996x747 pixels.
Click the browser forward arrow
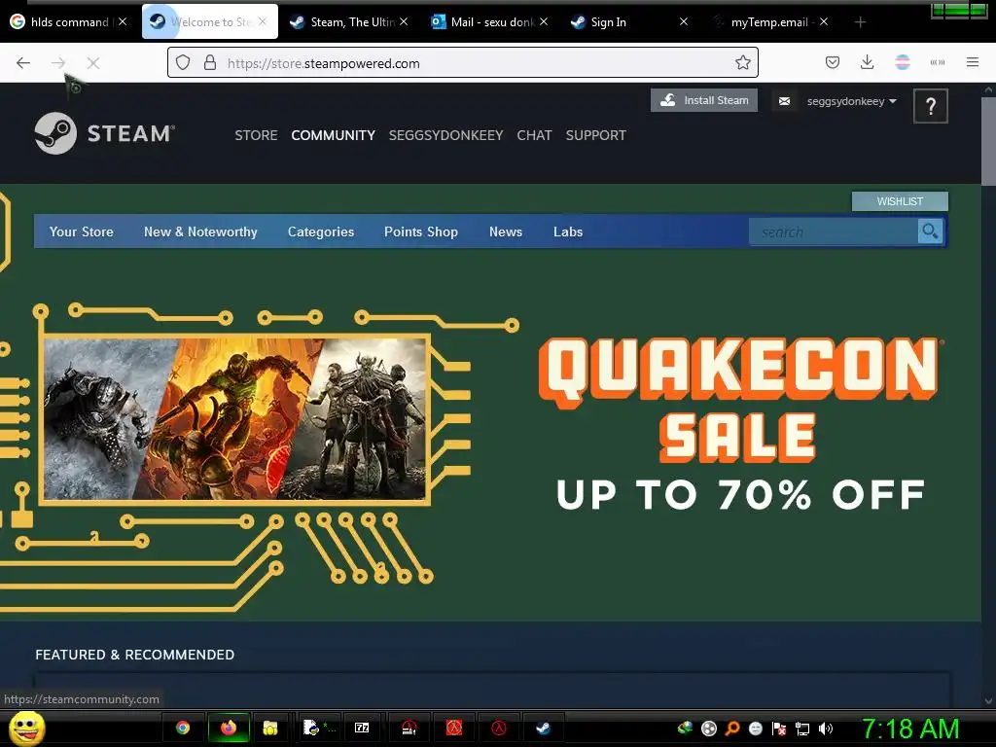pyautogui.click(x=58, y=63)
